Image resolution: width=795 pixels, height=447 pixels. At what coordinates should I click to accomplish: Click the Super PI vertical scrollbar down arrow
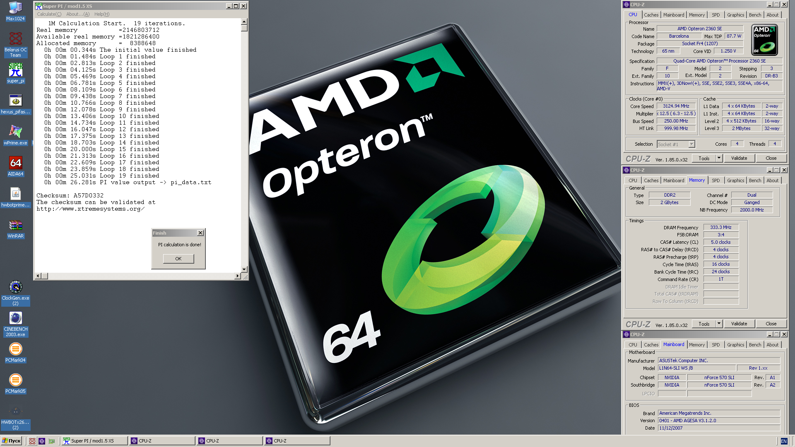(244, 269)
